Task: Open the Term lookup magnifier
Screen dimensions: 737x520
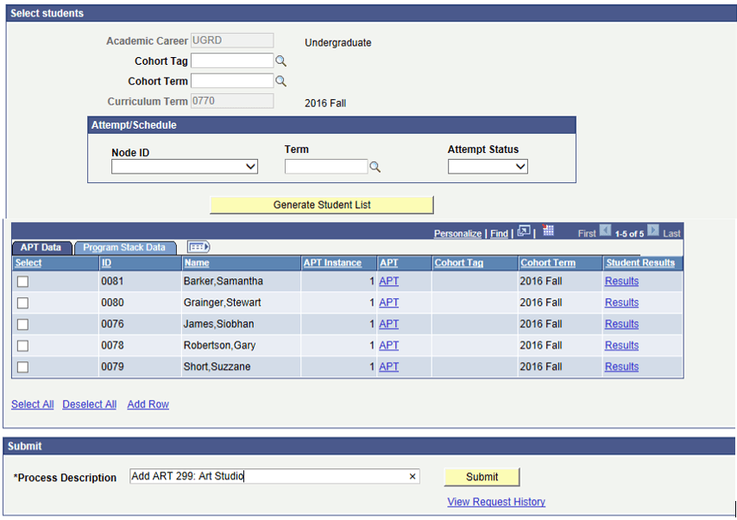Action: click(x=375, y=167)
